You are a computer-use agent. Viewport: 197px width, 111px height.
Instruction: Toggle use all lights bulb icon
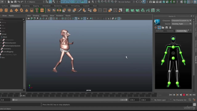(87, 18)
